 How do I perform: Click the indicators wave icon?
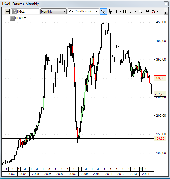click(x=154, y=11)
